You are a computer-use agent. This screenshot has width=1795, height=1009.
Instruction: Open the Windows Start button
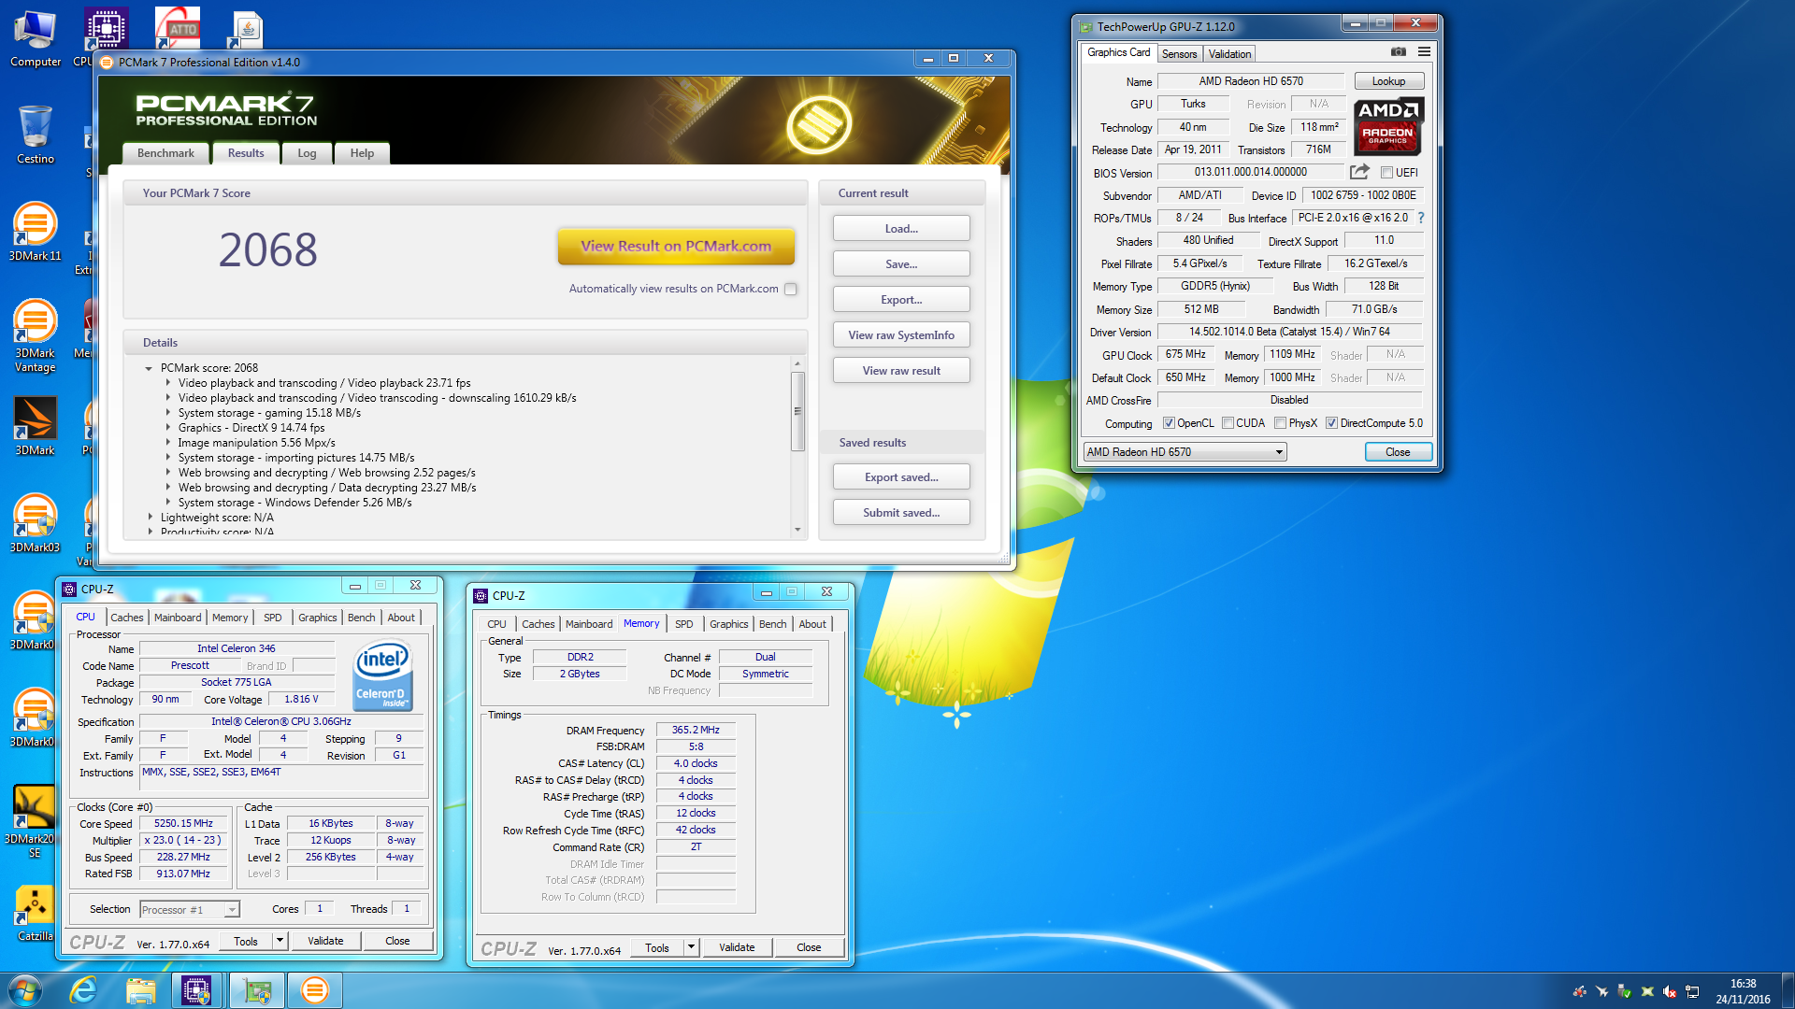coord(25,990)
